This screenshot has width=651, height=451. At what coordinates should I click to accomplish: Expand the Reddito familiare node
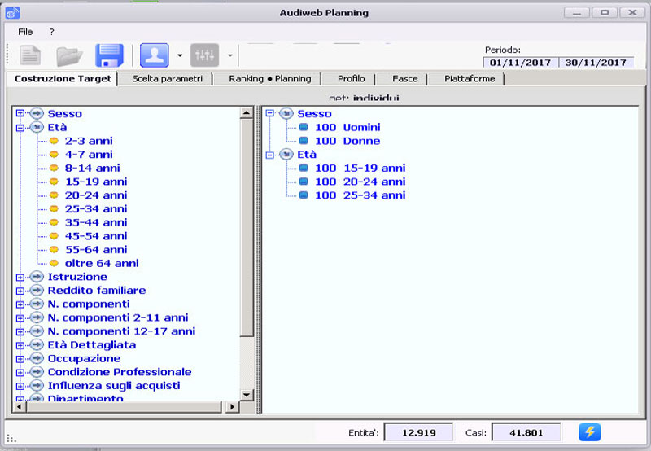click(x=20, y=291)
